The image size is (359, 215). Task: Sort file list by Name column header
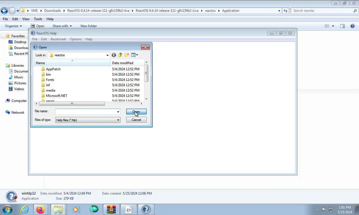pyautogui.click(x=72, y=63)
